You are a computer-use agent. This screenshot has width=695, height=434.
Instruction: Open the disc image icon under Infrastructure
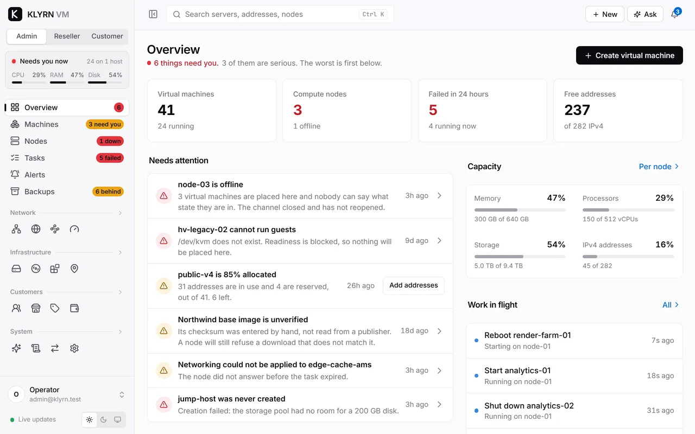tap(36, 269)
